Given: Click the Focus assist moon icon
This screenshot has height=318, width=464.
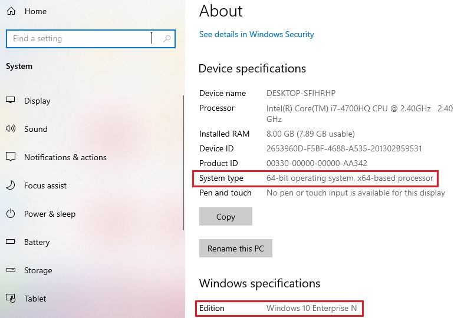Looking at the screenshot, I should coord(11,185).
